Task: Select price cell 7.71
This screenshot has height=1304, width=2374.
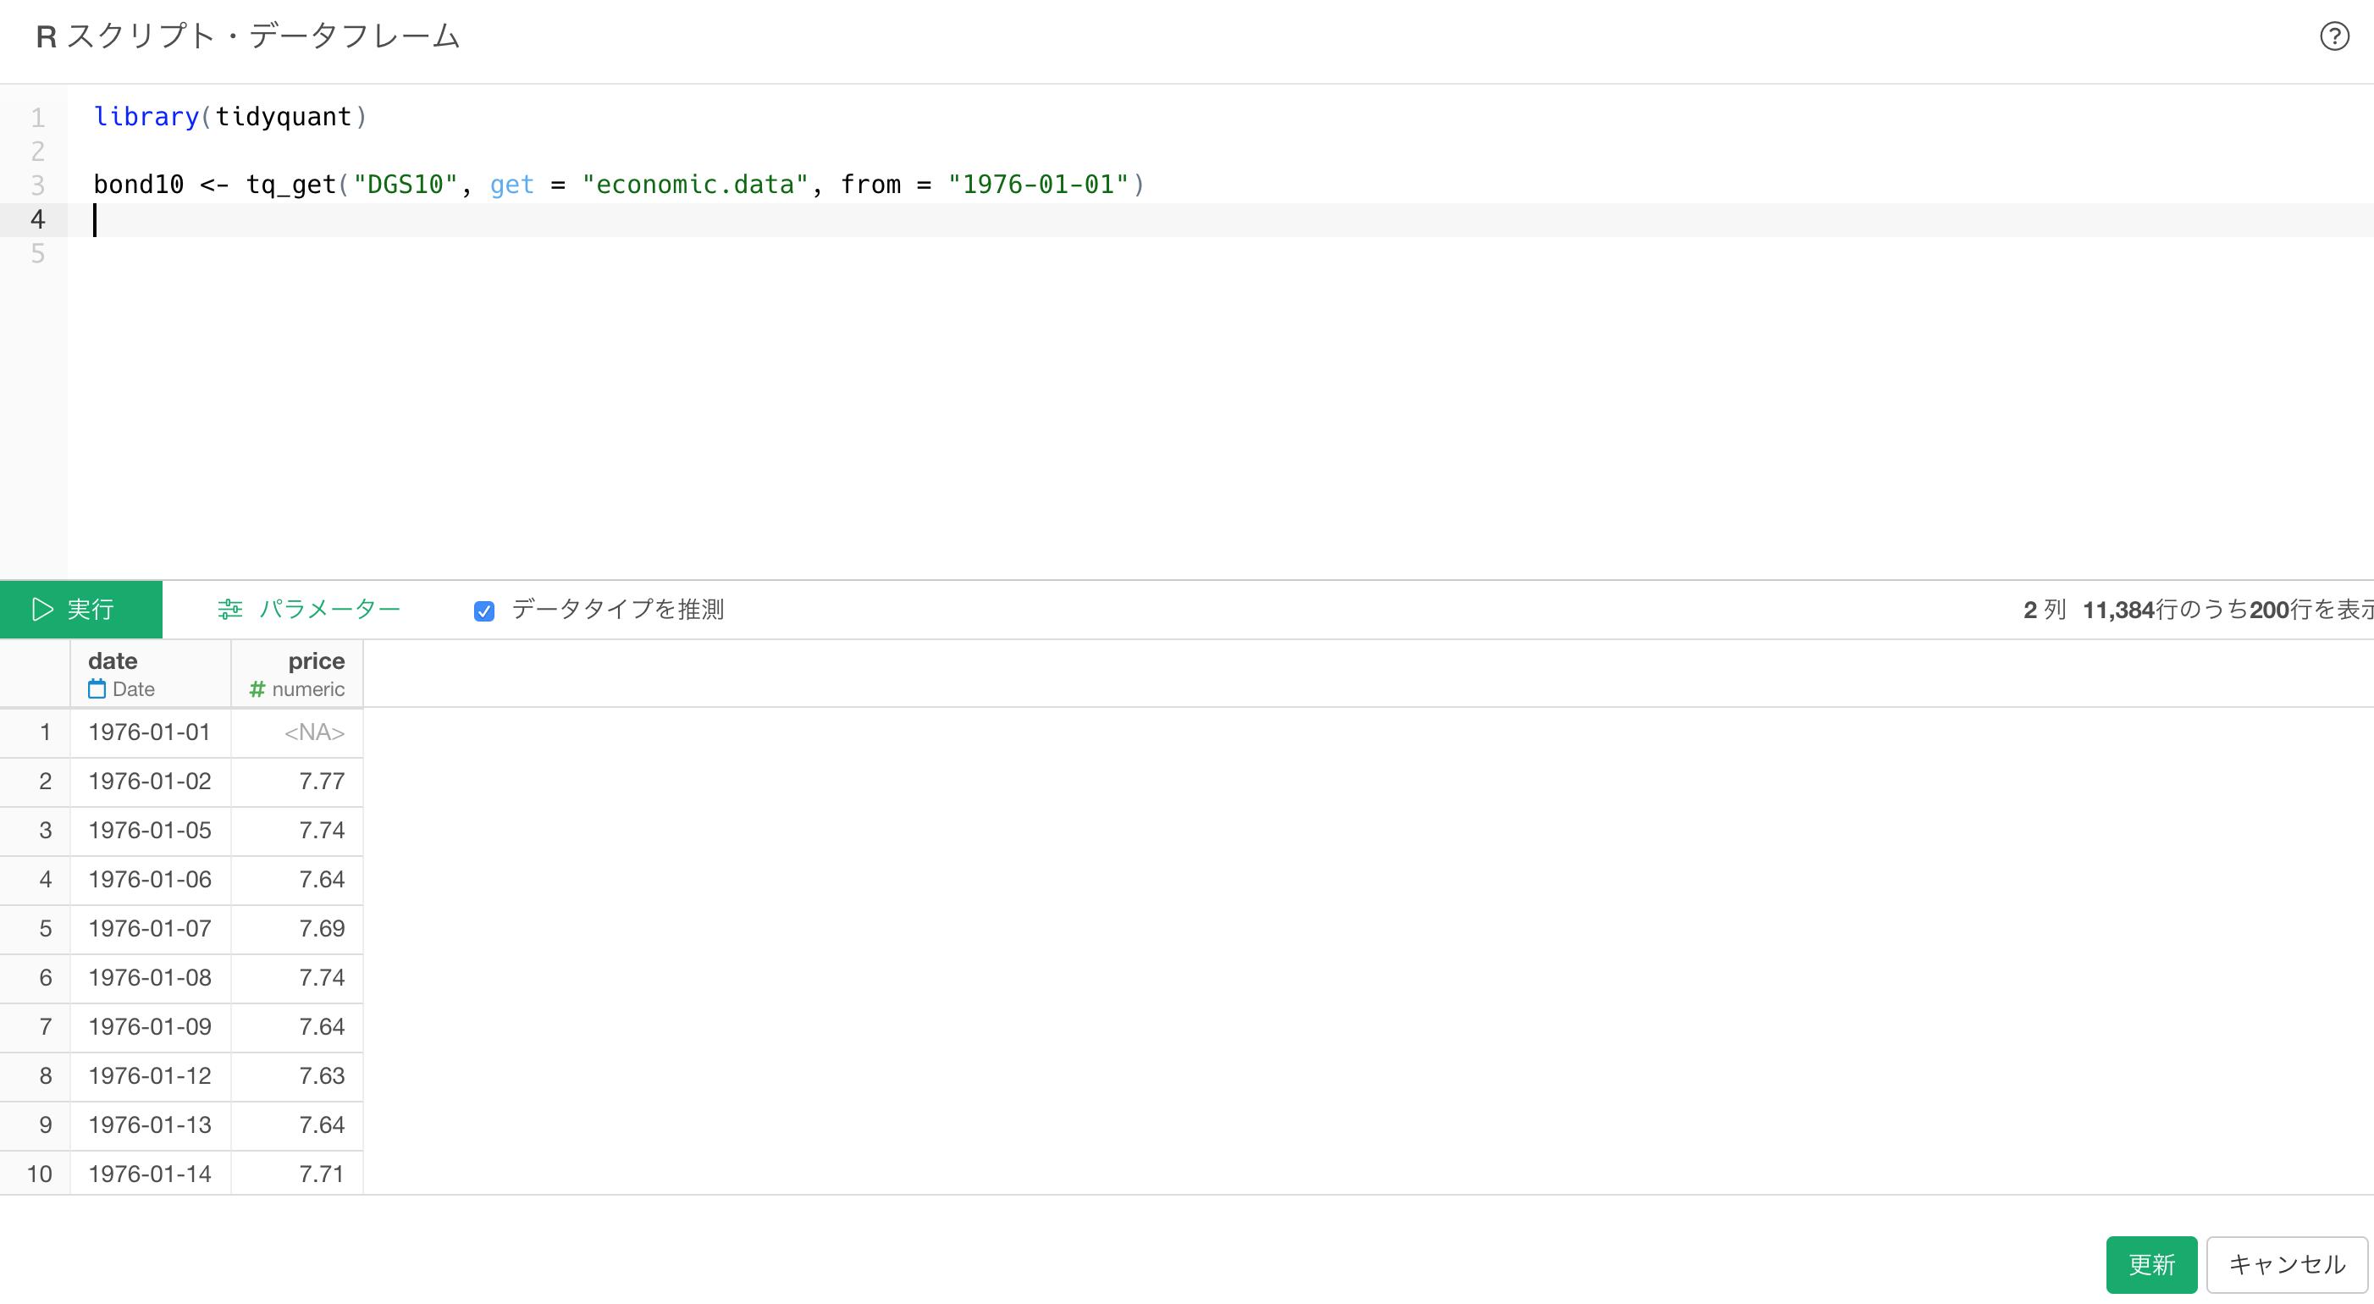Action: click(x=296, y=1173)
